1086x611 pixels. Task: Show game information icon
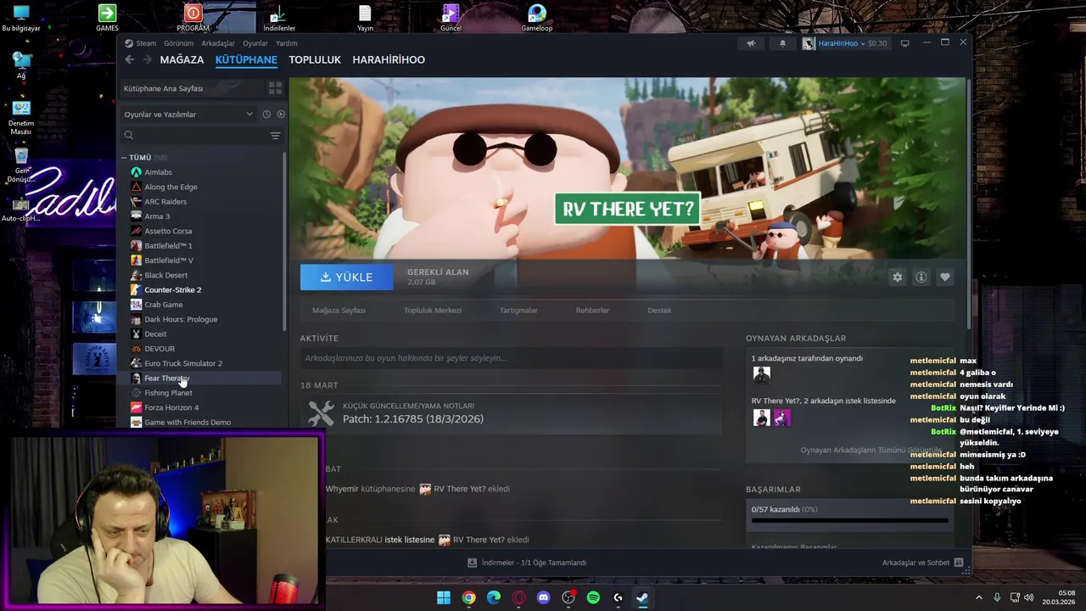921,277
